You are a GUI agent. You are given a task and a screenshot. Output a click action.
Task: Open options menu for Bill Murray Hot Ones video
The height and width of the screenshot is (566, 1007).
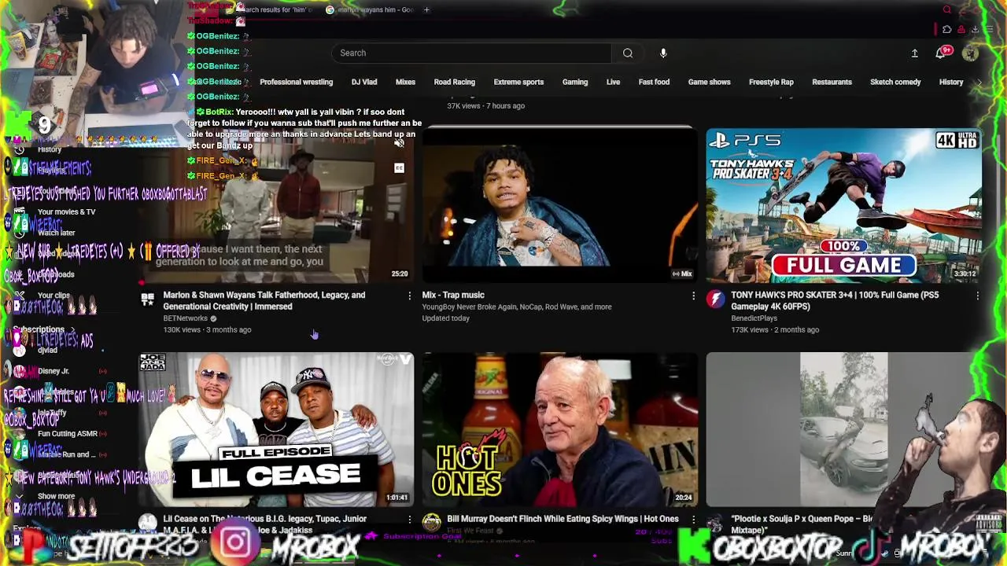pyautogui.click(x=693, y=520)
